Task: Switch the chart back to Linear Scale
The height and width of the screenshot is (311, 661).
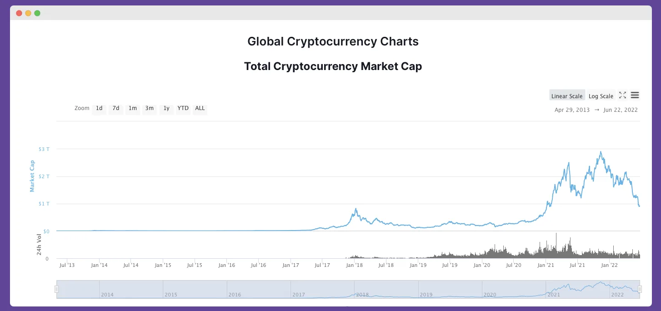Action: click(566, 96)
